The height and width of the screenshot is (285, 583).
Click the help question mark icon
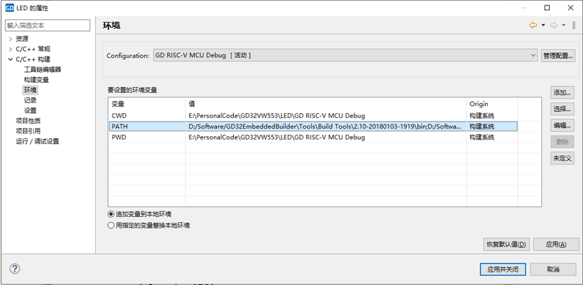[x=15, y=268]
